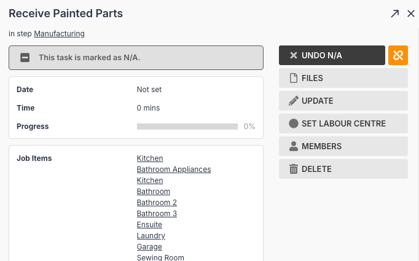This screenshot has height=261, width=419.
Task: Click the task progress bar
Action: (x=187, y=127)
